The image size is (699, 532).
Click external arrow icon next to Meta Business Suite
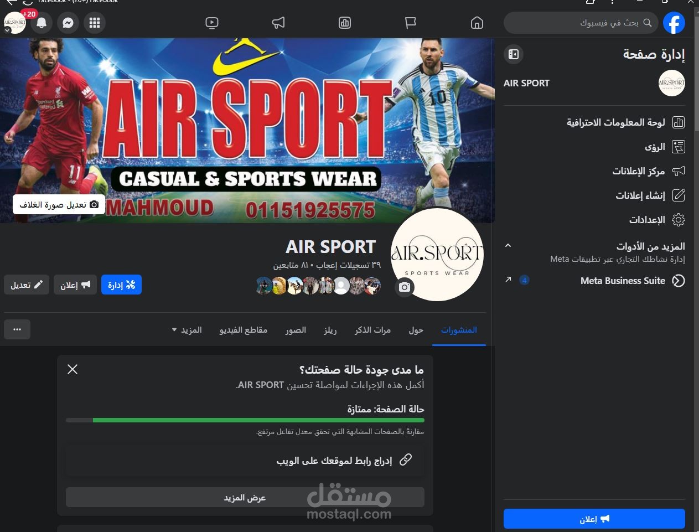click(x=508, y=280)
